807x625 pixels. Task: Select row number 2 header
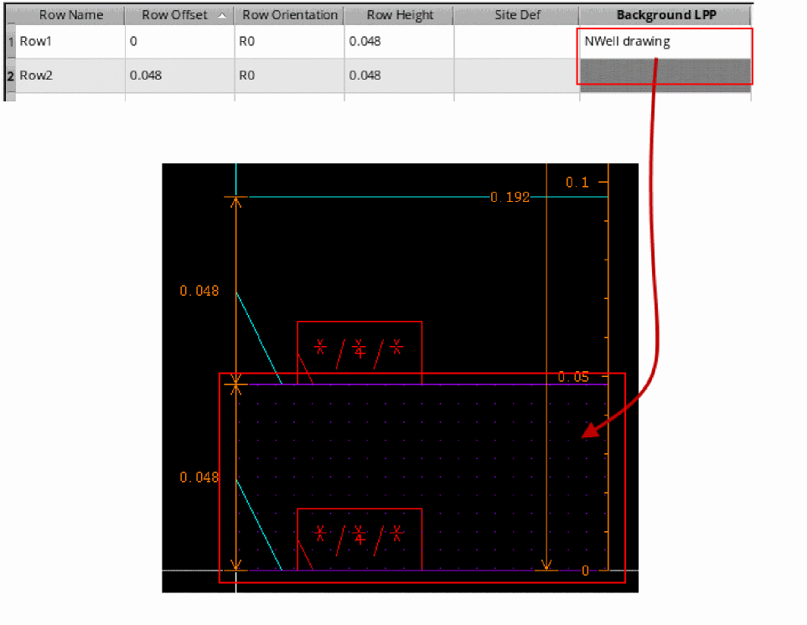coord(11,75)
